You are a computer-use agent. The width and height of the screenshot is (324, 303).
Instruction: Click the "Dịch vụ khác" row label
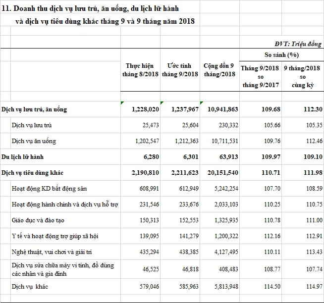(x=30, y=287)
